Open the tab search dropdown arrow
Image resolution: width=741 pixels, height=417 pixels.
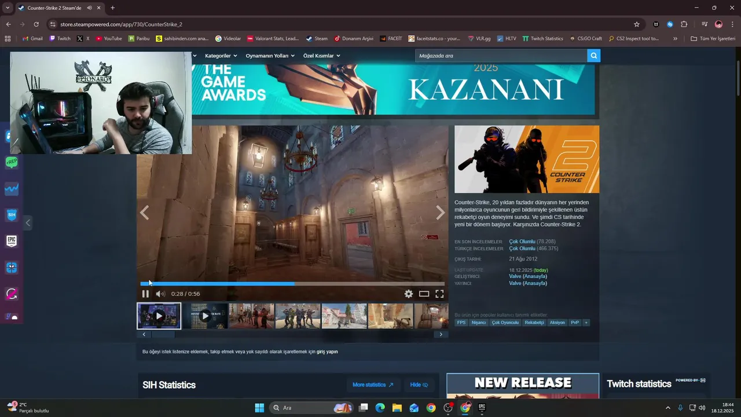(x=8, y=8)
